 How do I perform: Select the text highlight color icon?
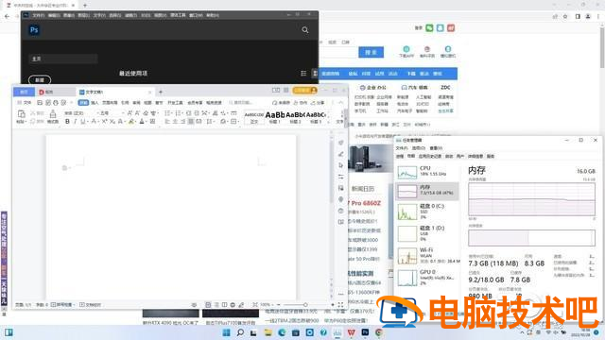coord(131,122)
